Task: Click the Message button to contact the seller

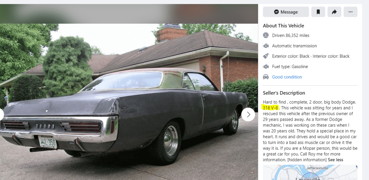Action: (286, 12)
